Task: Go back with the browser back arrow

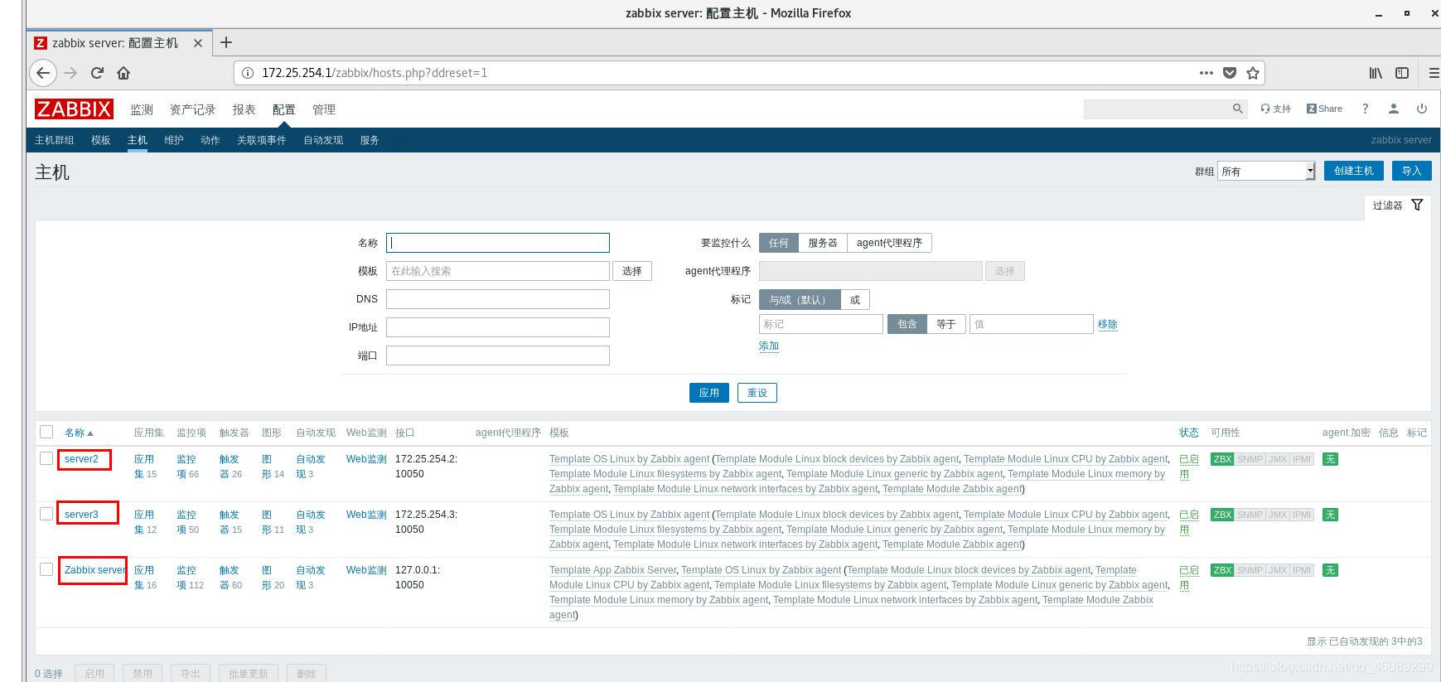Action: (43, 73)
